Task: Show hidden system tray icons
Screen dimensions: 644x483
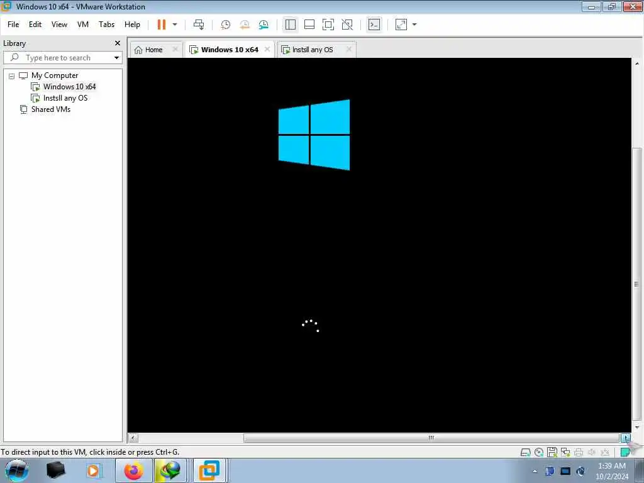Action: (535, 472)
